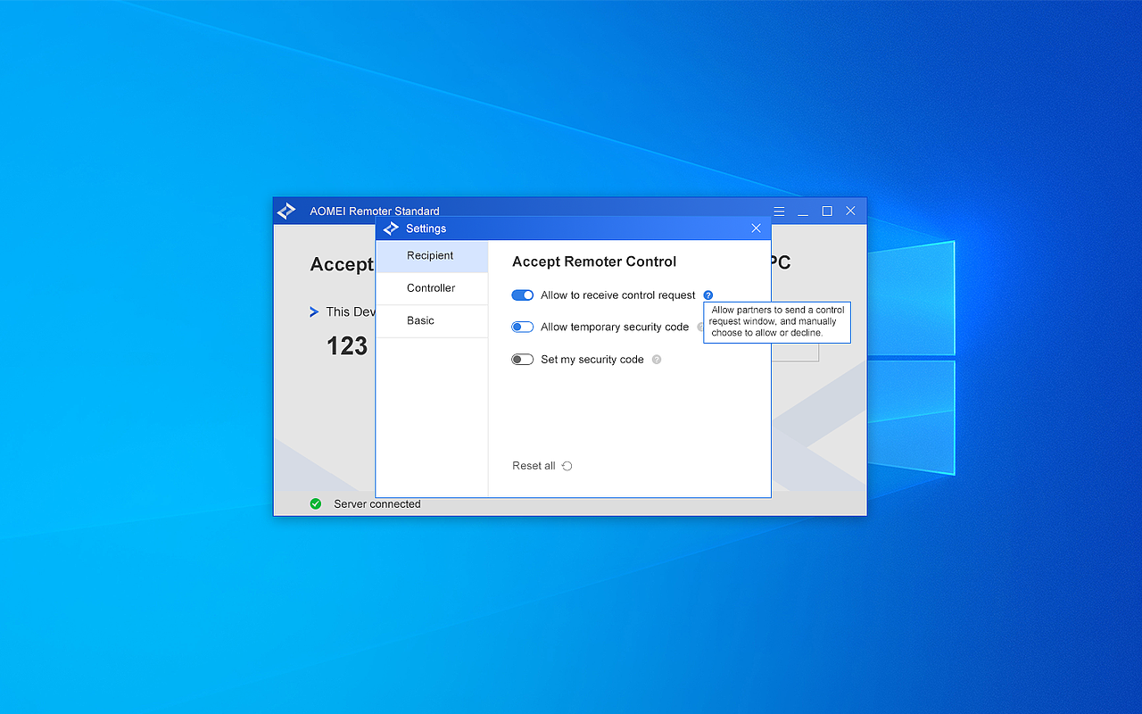Click the AOMEI Remoter Standard title text
The height and width of the screenshot is (714, 1142).
pyautogui.click(x=375, y=212)
